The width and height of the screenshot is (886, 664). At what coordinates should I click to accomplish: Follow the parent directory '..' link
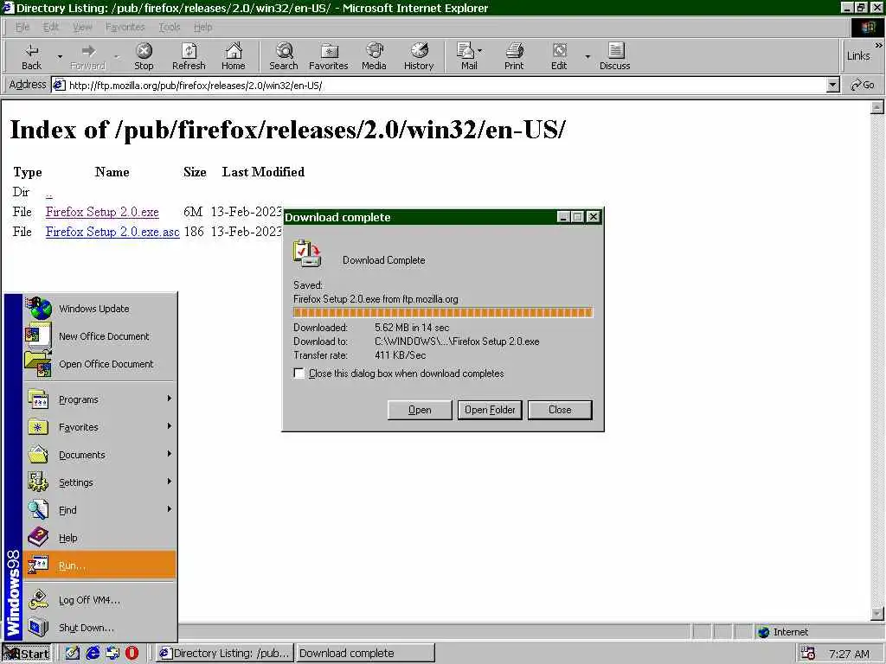click(49, 193)
